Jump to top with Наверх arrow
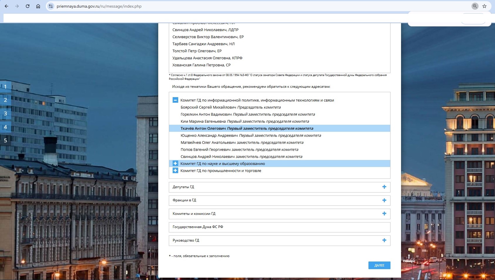The height and width of the screenshot is (280, 495). (409, 258)
